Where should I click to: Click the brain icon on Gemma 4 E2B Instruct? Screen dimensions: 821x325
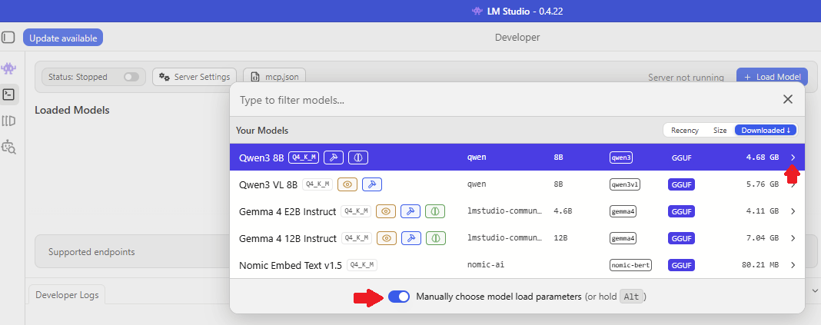click(435, 211)
